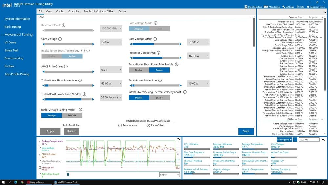The height and width of the screenshot is (185, 328).
Task: Switch to the Core tab
Action: 49,11
